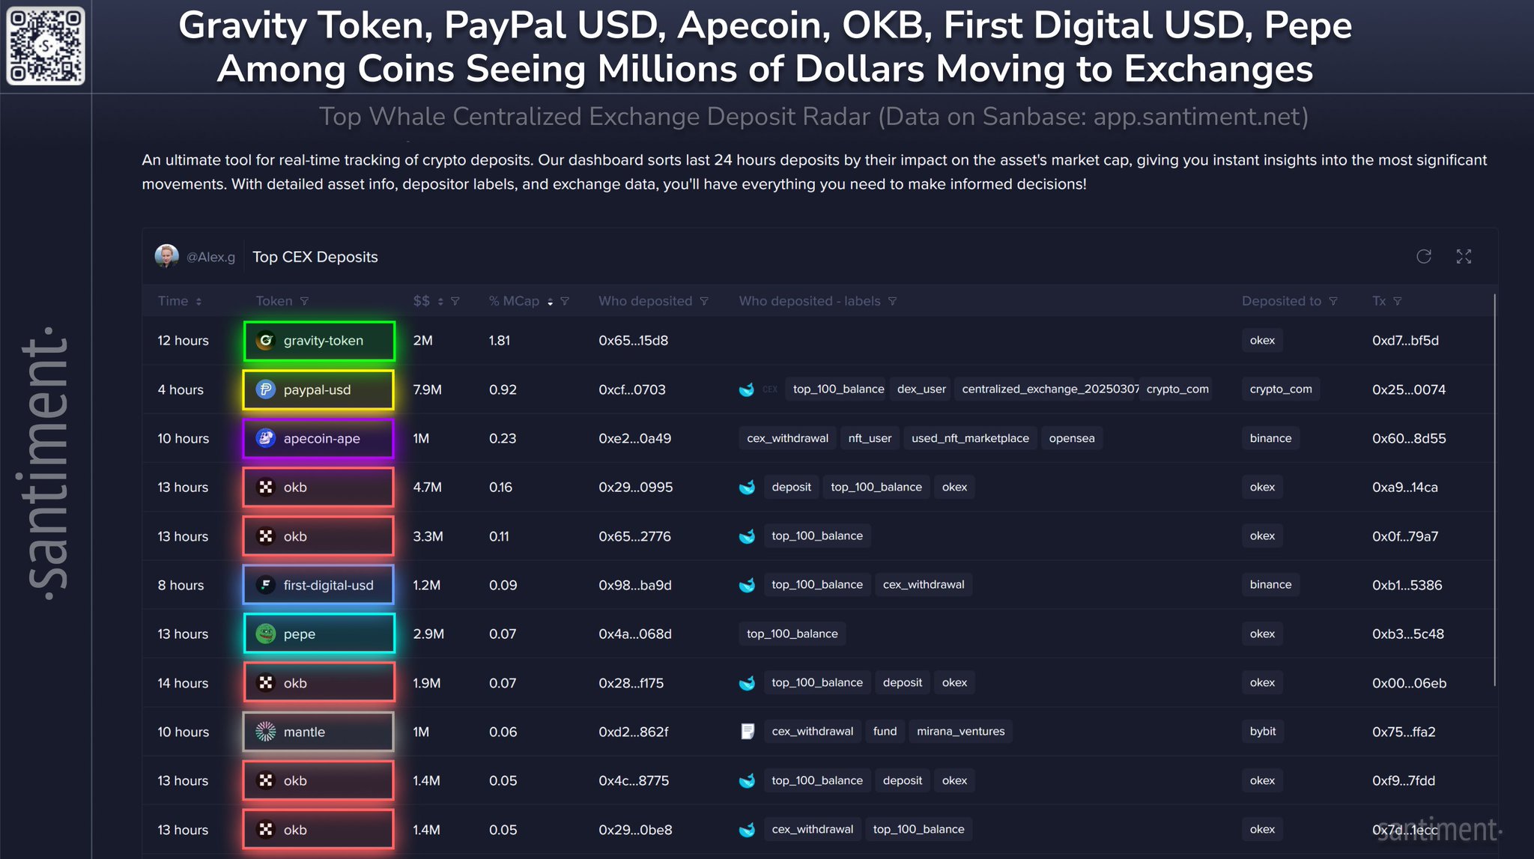
Task: Click the pepe frog coin icon
Action: point(265,634)
